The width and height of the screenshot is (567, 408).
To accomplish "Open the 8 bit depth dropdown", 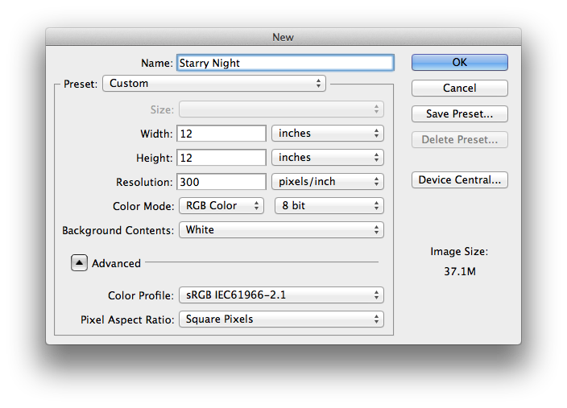I will point(329,206).
